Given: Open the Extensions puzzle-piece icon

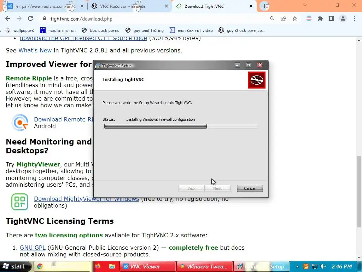Looking at the screenshot, I should [320, 19].
